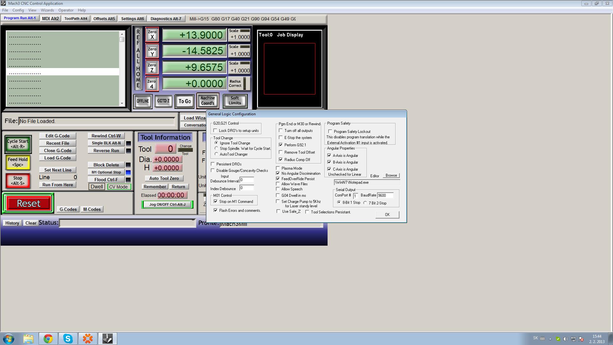Image resolution: width=613 pixels, height=345 pixels.
Task: Open Chrome from the taskbar
Action: [x=48, y=339]
